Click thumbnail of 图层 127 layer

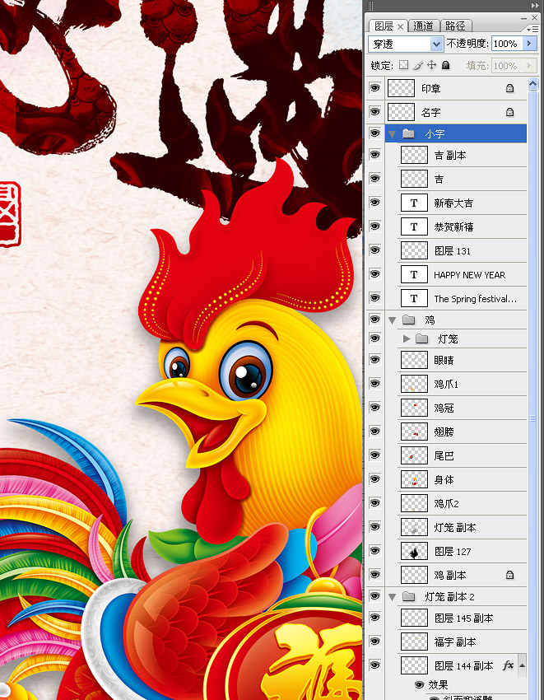414,551
